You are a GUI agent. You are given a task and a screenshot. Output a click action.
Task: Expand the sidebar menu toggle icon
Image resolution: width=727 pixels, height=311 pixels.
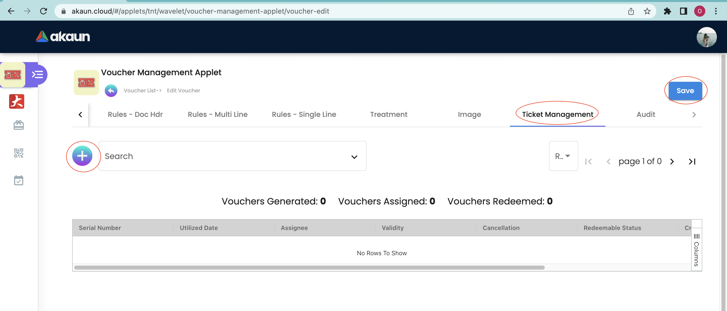[37, 75]
